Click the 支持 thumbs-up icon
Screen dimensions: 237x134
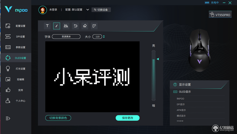(x=8, y=90)
